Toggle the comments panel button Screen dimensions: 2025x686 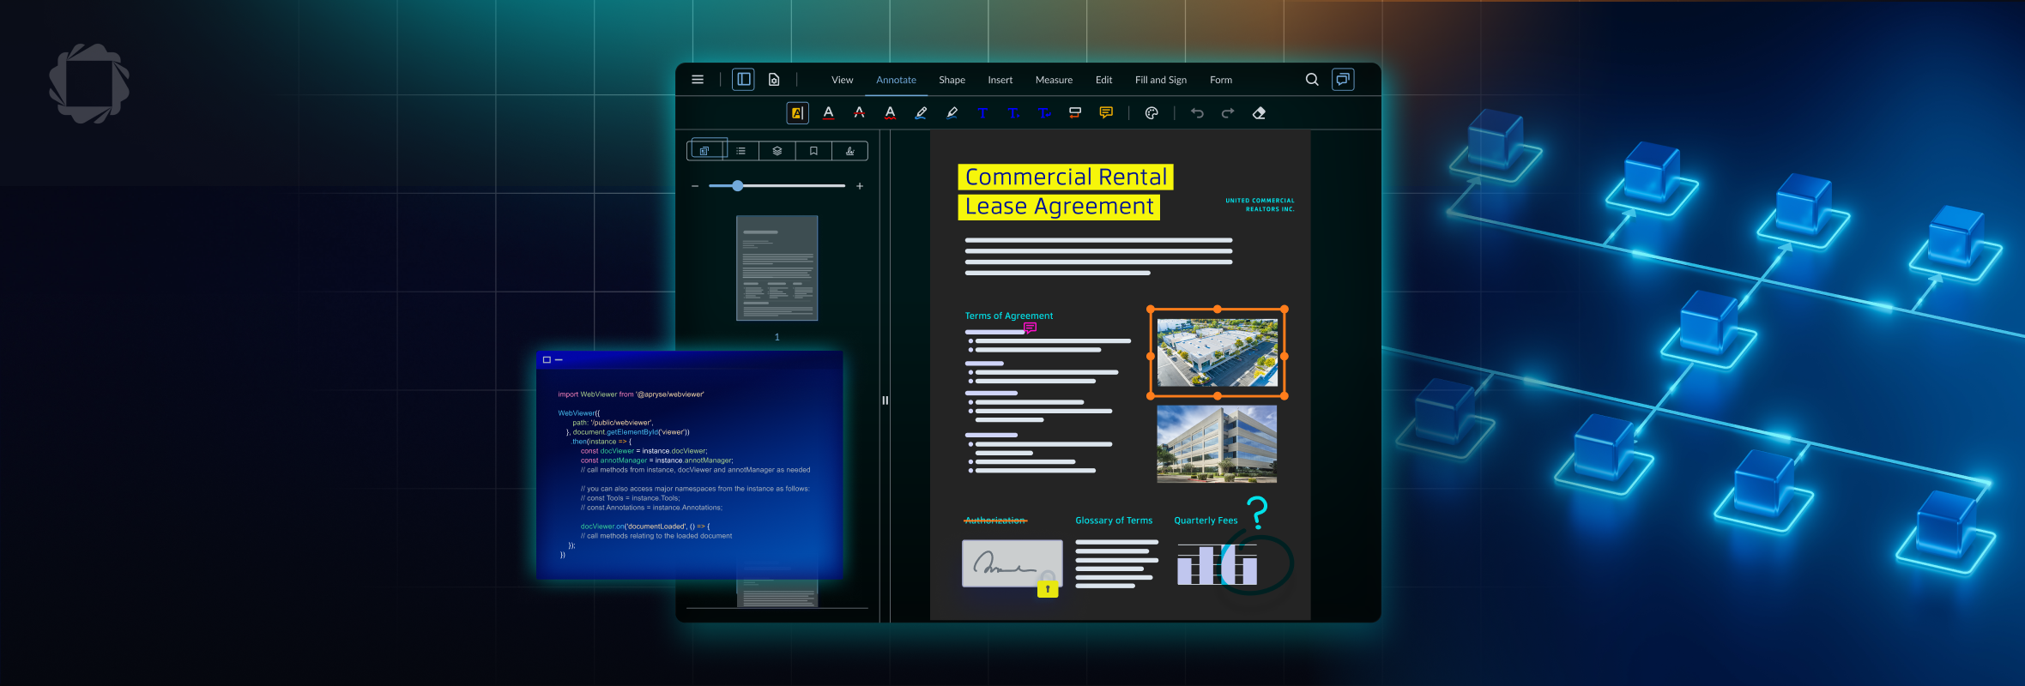click(1343, 80)
